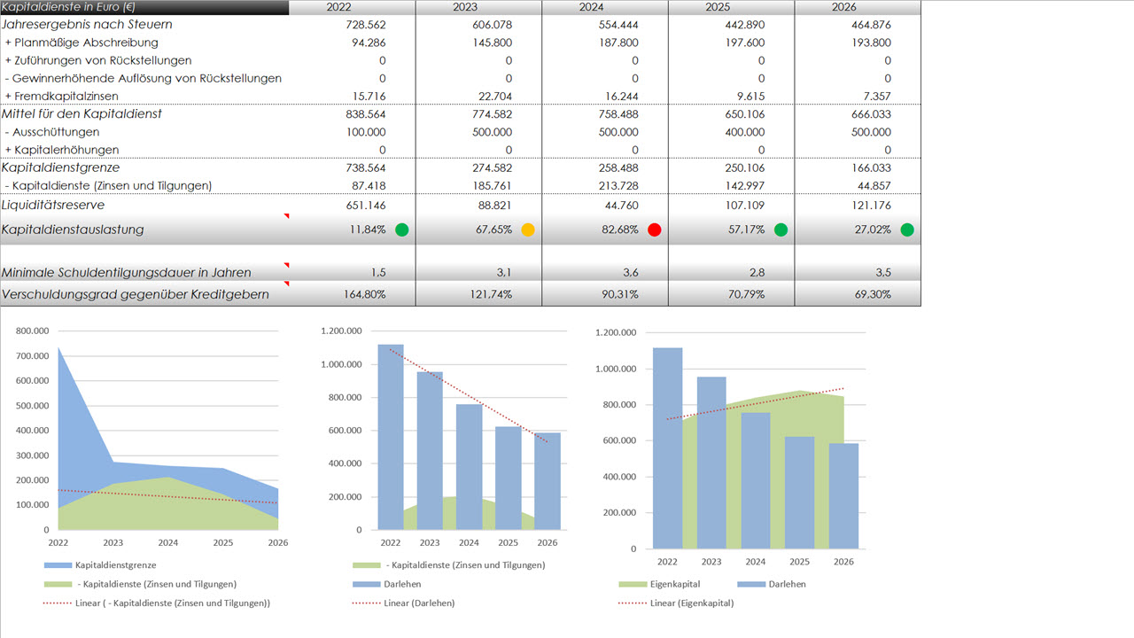
Task: Select the Liquiditätsreserve row label
Action: coord(53,206)
